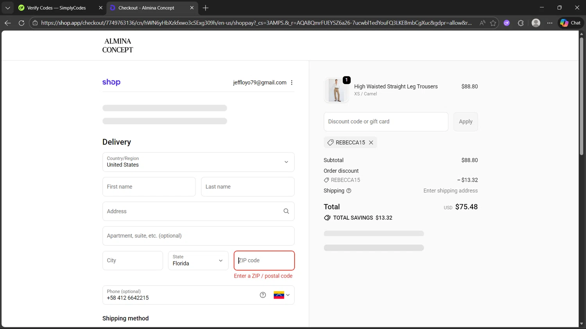Viewport: 586px width, 329px height.
Task: Focus the Last name field
Action: 248,187
